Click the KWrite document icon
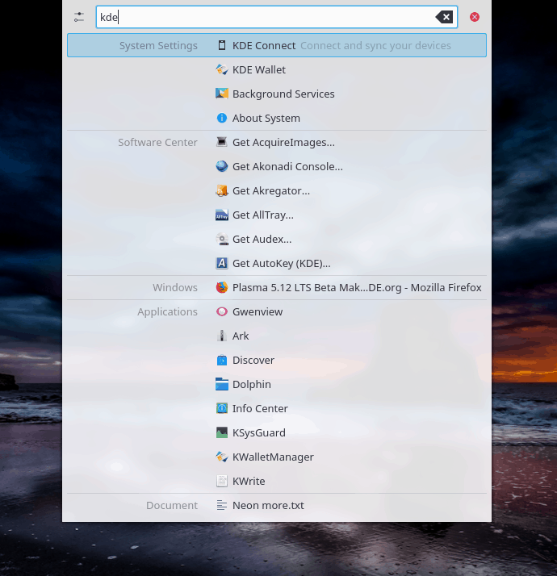Screen dimensions: 557x576 pos(222,482)
